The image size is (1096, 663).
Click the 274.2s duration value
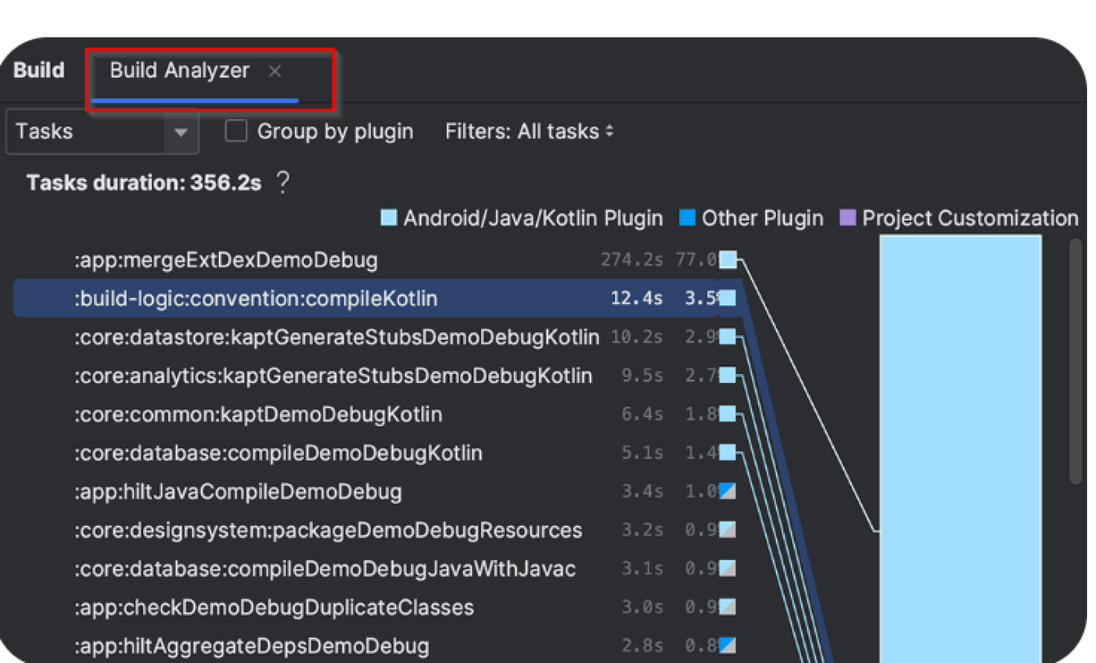point(632,260)
